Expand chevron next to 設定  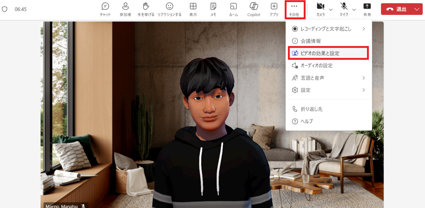pyautogui.click(x=364, y=90)
